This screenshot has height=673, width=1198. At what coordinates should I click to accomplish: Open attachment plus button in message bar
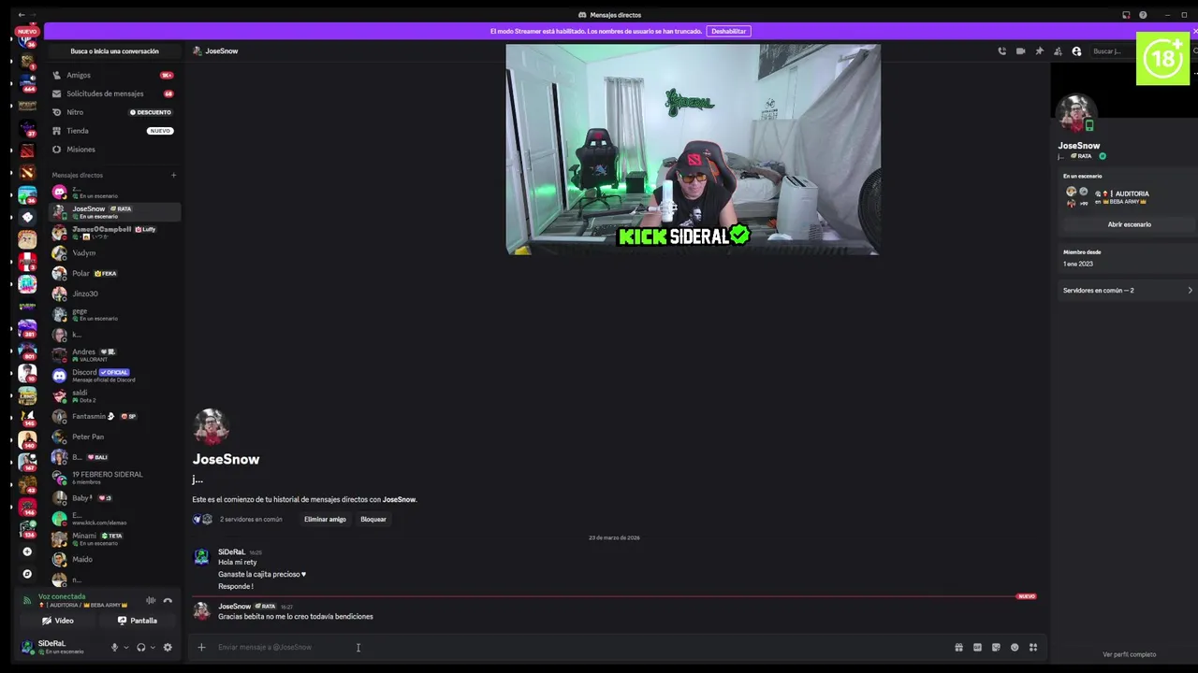tap(200, 647)
